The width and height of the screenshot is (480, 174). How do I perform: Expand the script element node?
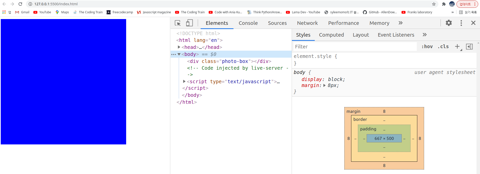[x=184, y=81]
